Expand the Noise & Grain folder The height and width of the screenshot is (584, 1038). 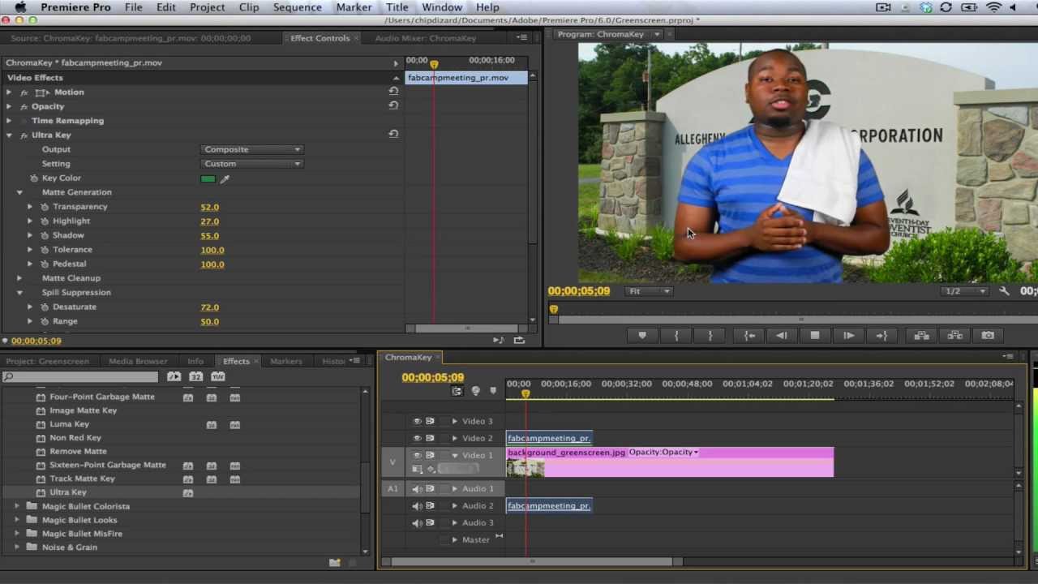coord(17,547)
